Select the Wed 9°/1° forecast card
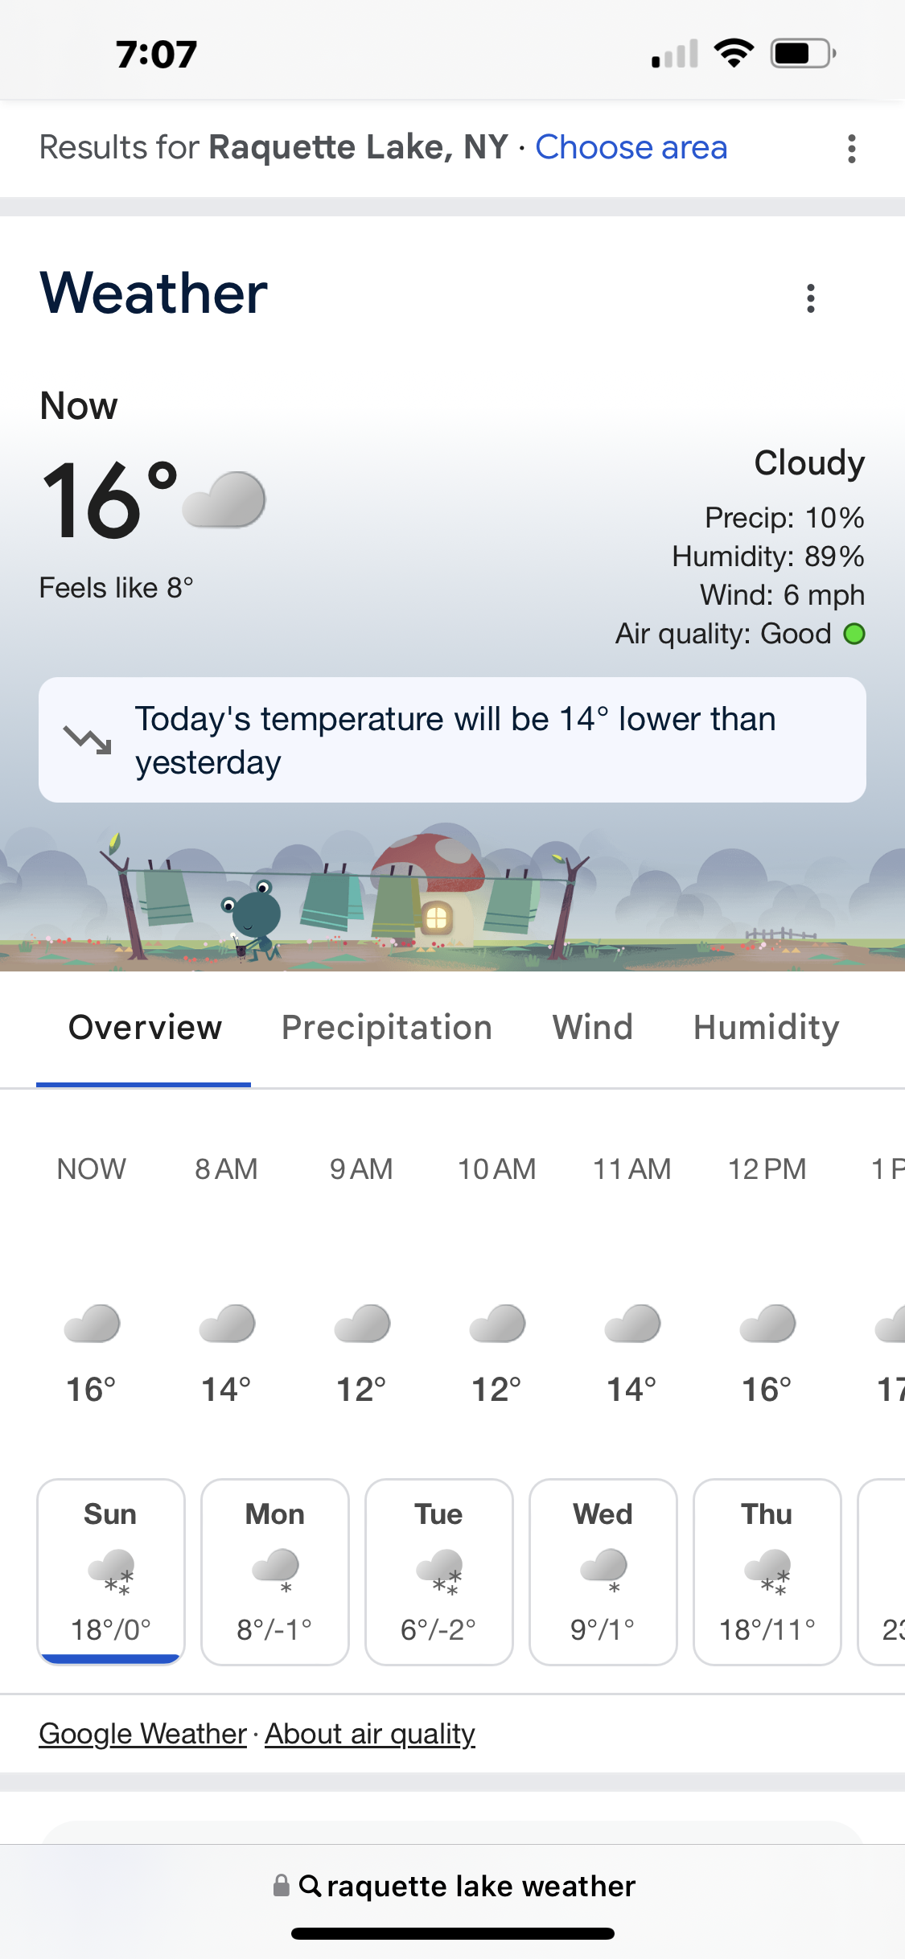The image size is (905, 1959). 603,1572
